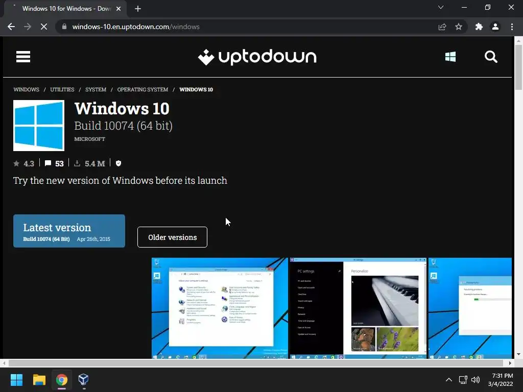Click the Latest version download button
The width and height of the screenshot is (523, 392).
[x=69, y=231]
